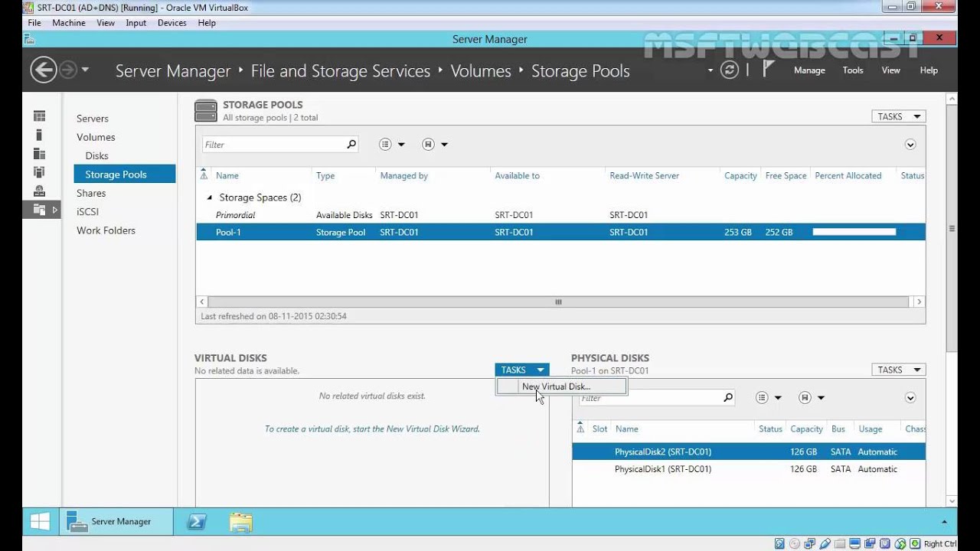Open Physical Disks TASKS dropdown
This screenshot has height=551, width=980.
(899, 370)
